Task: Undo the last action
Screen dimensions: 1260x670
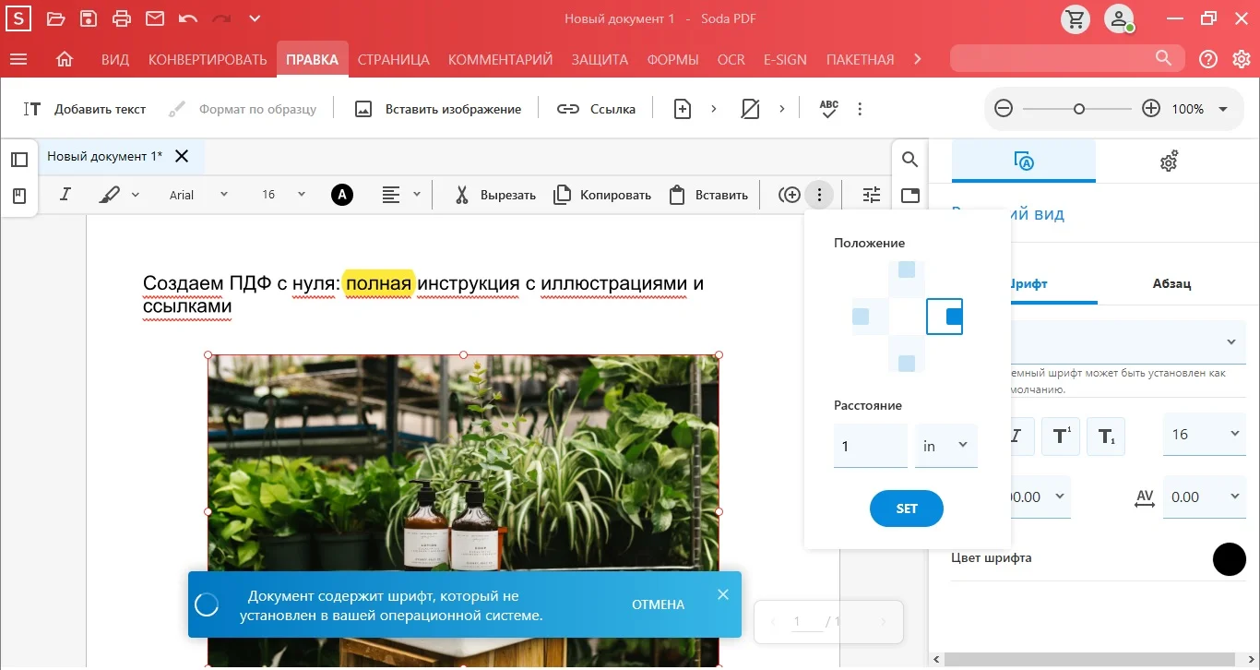Action: coord(188,18)
